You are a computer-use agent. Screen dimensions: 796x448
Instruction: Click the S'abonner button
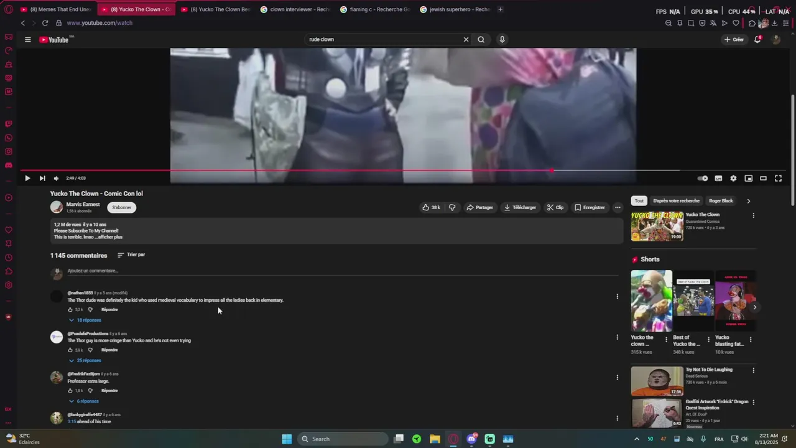tap(121, 207)
